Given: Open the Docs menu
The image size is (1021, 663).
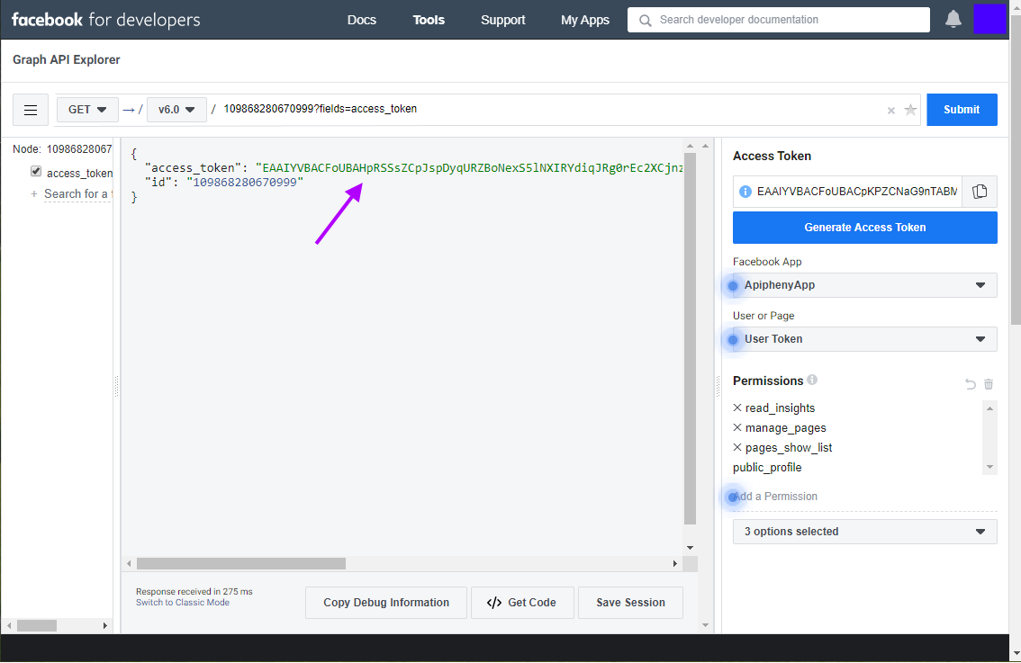Looking at the screenshot, I should 361,20.
